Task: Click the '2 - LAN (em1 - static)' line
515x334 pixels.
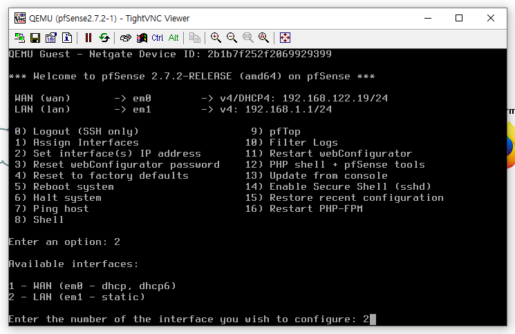Action: 77,297
